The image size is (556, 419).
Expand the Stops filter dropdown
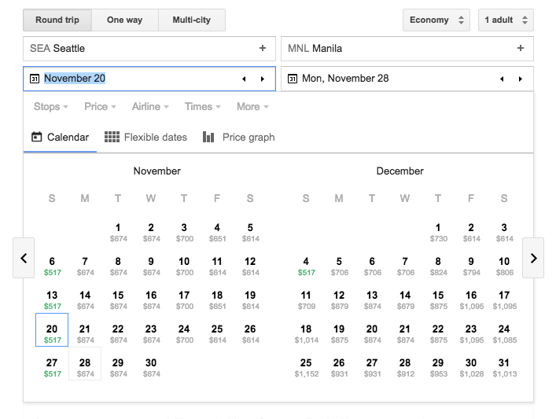pos(51,107)
